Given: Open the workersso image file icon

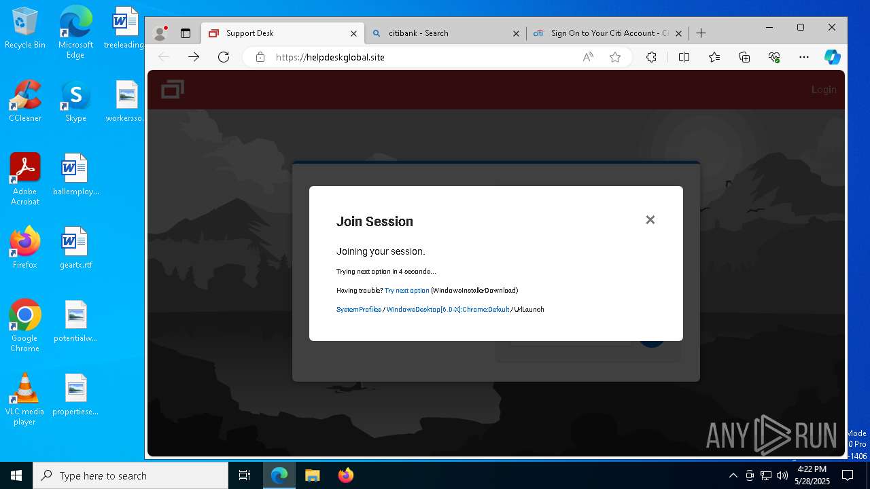Looking at the screenshot, I should click(x=126, y=101).
